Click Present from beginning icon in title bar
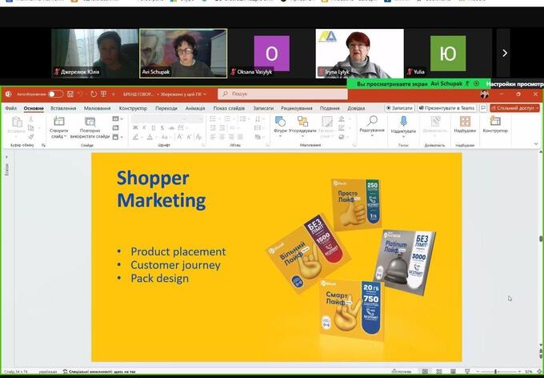This screenshot has width=544, height=378. 103,94
